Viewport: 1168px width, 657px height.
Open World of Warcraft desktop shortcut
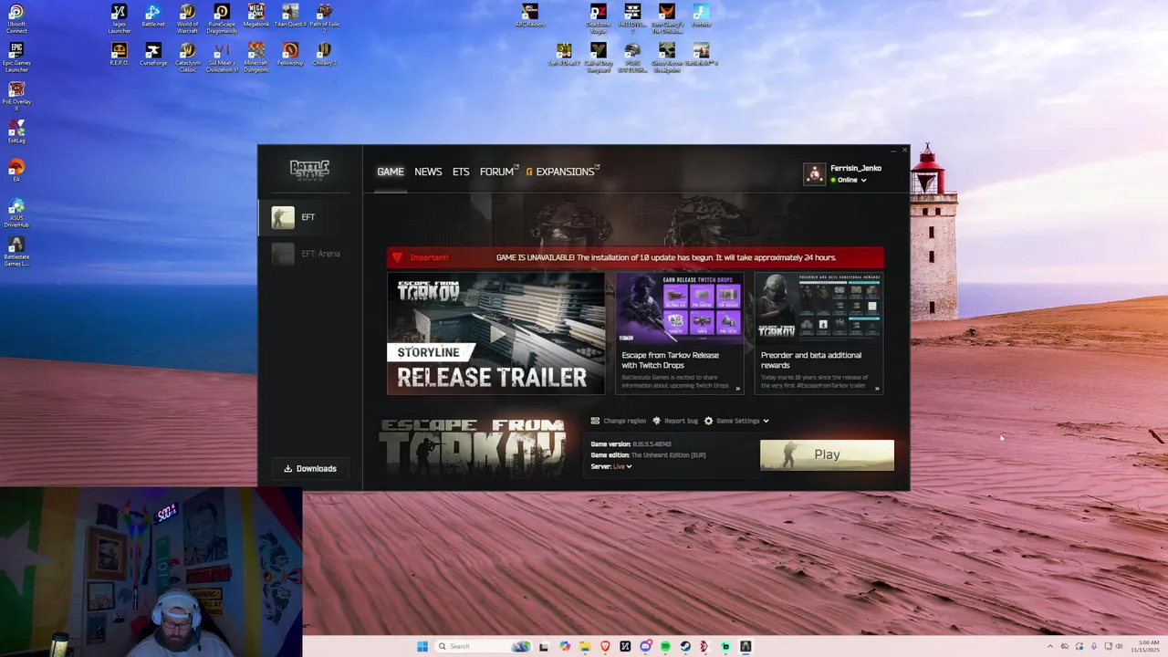pos(187,18)
